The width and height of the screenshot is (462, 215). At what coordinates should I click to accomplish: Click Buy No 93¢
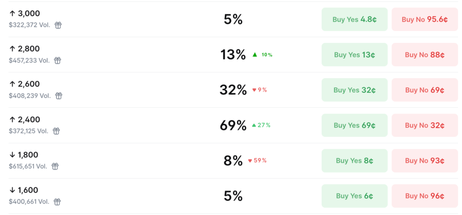click(425, 160)
